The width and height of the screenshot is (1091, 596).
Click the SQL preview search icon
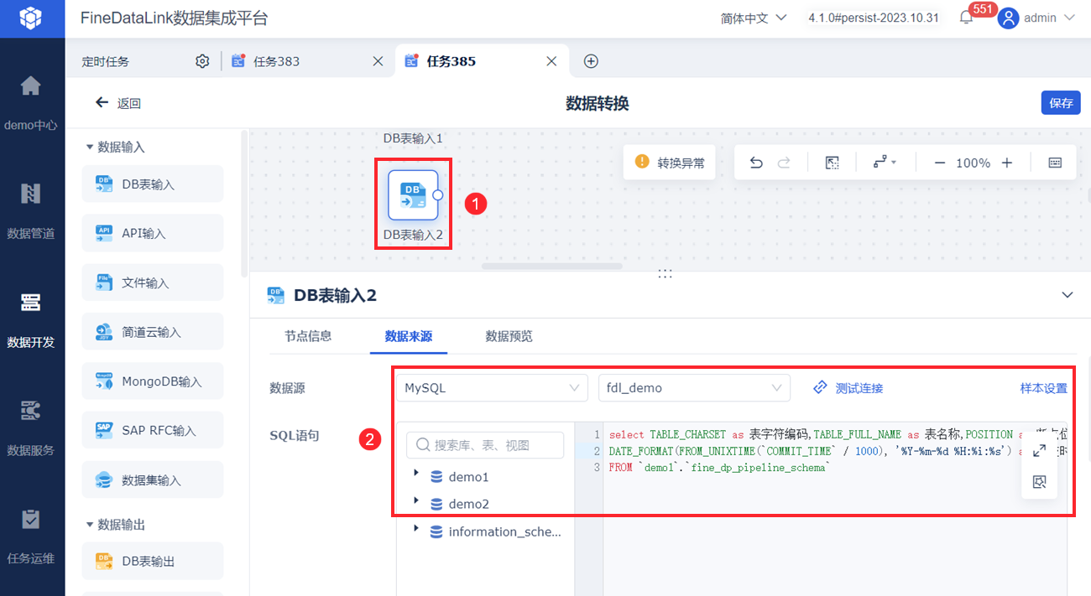(1039, 482)
